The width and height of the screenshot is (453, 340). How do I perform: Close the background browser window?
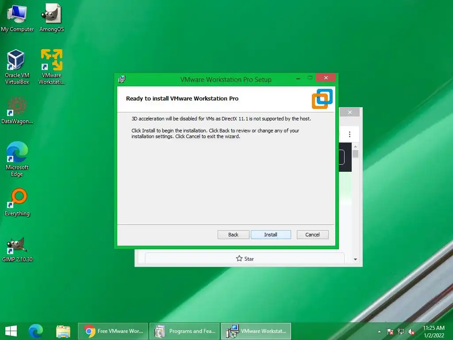350,112
